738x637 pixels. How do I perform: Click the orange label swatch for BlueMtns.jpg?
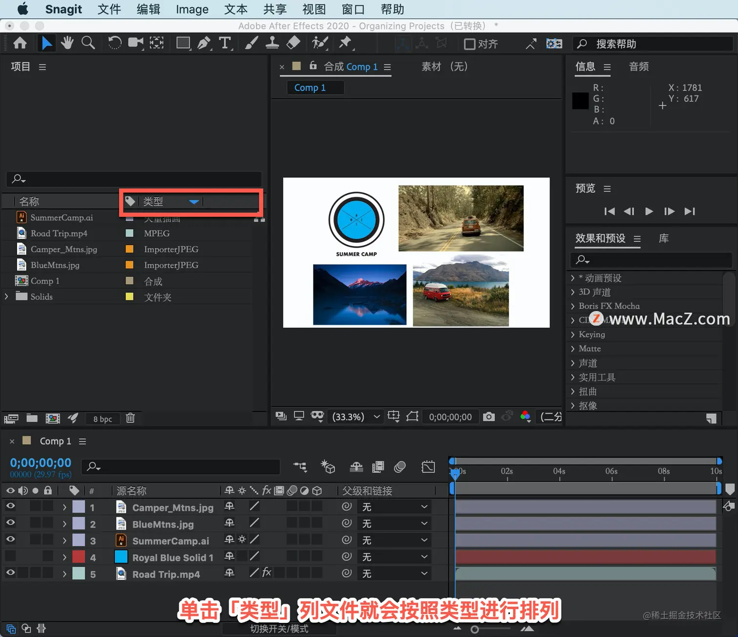pos(129,265)
